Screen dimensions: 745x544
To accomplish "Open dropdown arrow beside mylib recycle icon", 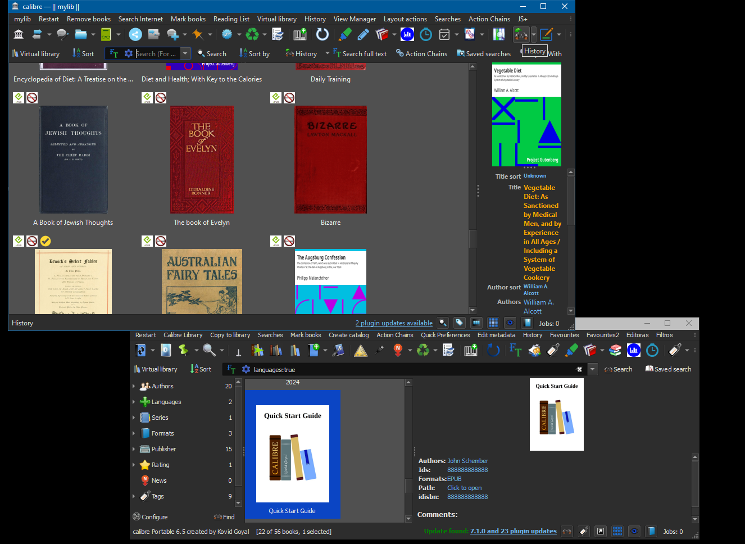I will (x=264, y=35).
